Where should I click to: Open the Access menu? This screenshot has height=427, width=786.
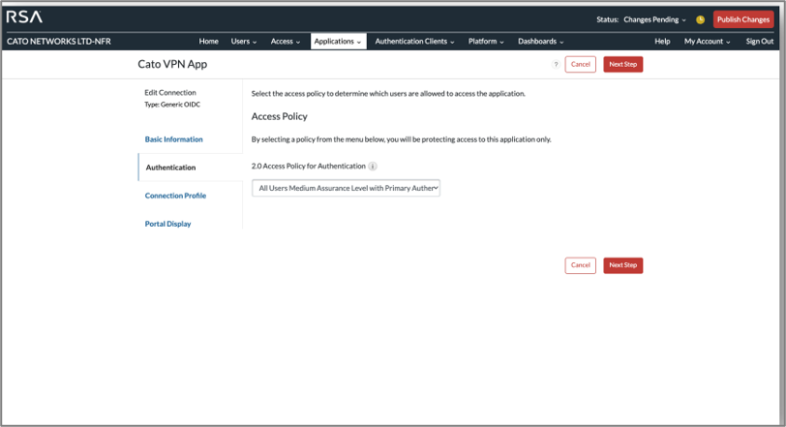[286, 41]
